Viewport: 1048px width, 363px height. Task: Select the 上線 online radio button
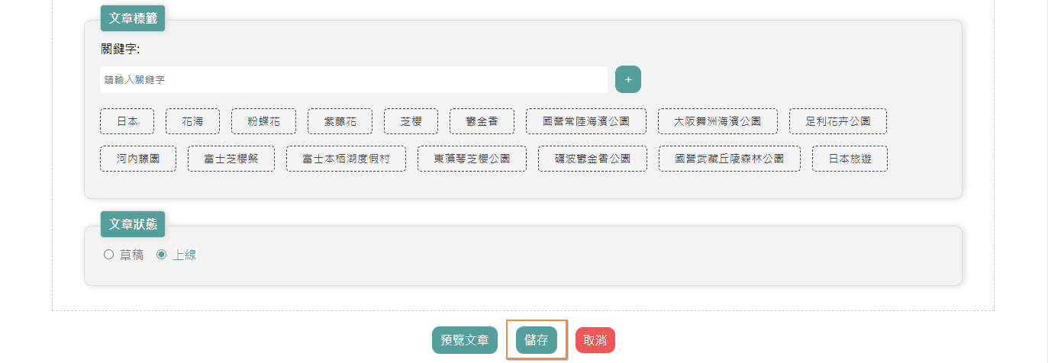161,255
